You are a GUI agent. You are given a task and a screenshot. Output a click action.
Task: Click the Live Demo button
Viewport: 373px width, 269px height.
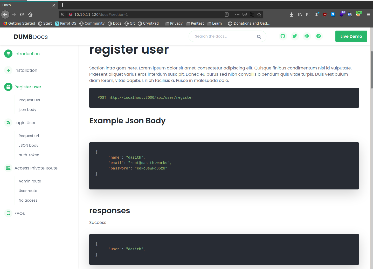[351, 36]
